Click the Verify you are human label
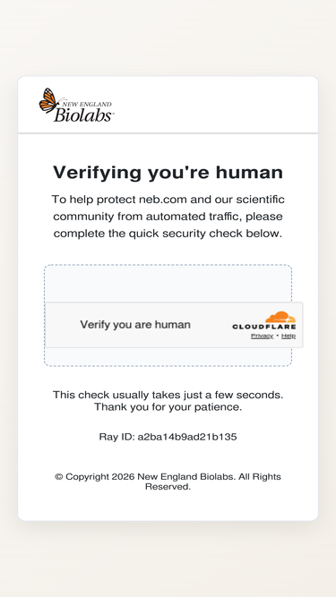This screenshot has width=336, height=597. tap(135, 325)
